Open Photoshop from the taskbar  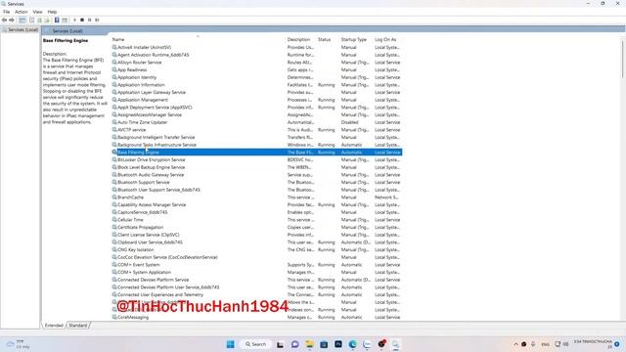[x=338, y=344]
